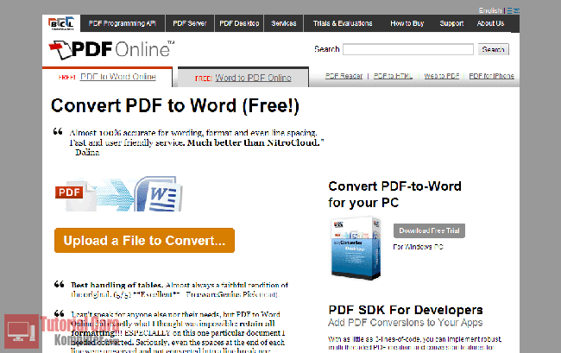Screen dimensions: 561x353
Task: Click the PDF to Word conversion graphic
Action: (x=119, y=194)
